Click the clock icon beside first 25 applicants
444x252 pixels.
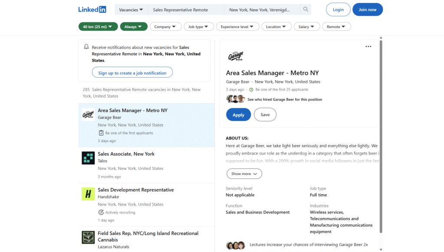251,89
